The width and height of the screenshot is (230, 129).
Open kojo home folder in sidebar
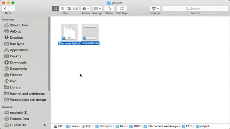tap(10, 81)
